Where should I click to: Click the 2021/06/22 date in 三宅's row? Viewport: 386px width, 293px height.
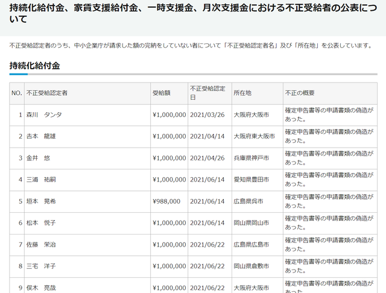click(207, 266)
